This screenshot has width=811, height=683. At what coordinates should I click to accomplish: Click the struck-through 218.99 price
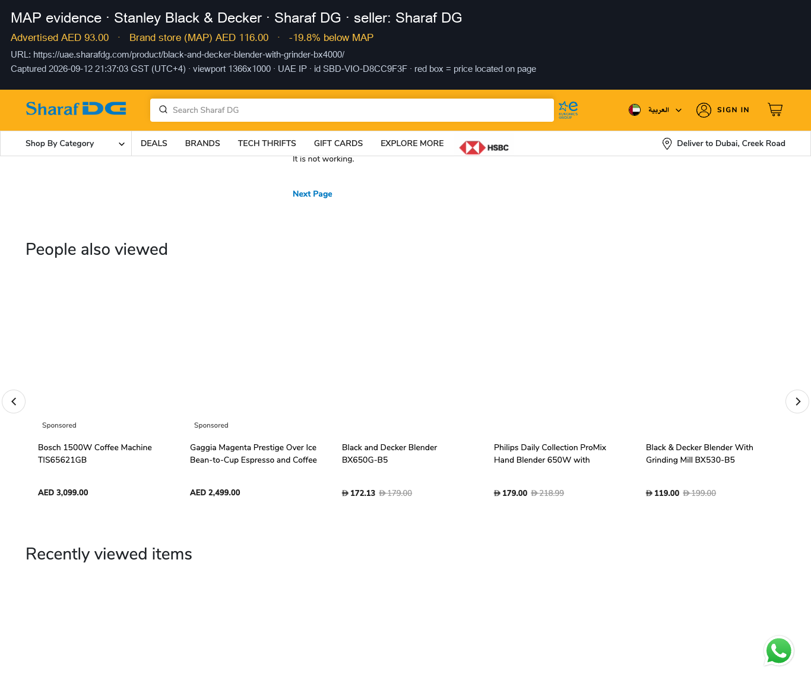[547, 494]
